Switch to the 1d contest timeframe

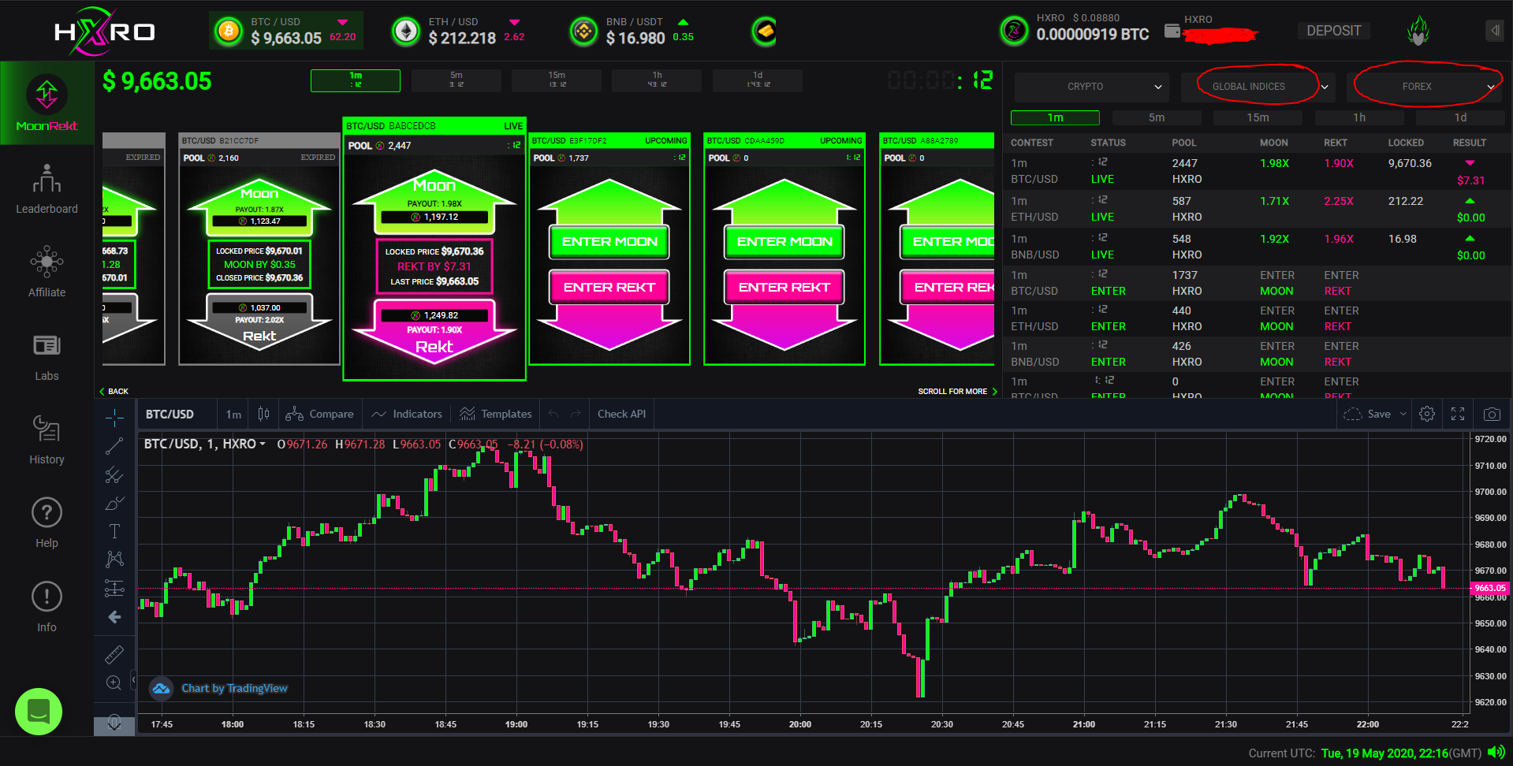click(x=1459, y=117)
